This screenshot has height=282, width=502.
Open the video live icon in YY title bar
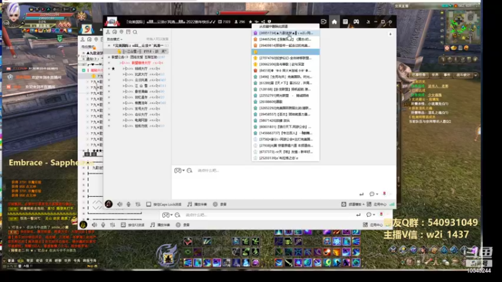click(324, 22)
